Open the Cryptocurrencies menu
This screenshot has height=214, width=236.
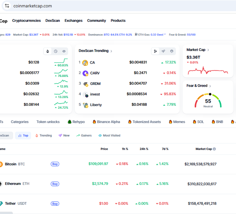point(26,20)
